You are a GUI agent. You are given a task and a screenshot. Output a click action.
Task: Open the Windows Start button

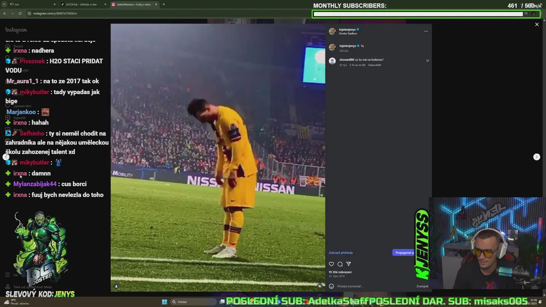pyautogui.click(x=164, y=302)
